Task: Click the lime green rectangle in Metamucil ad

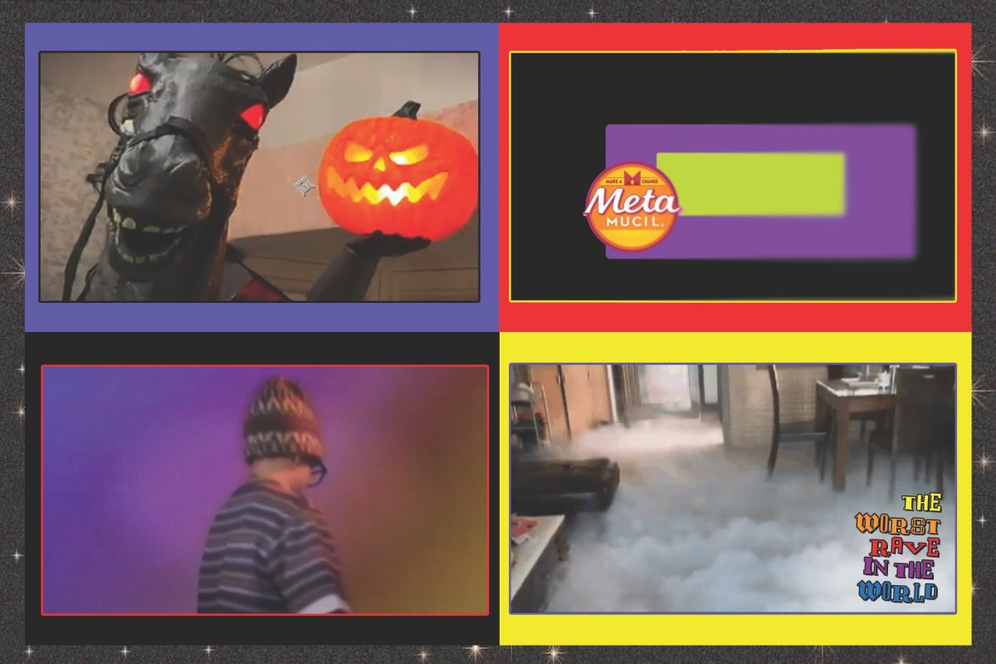Action: coord(751,183)
